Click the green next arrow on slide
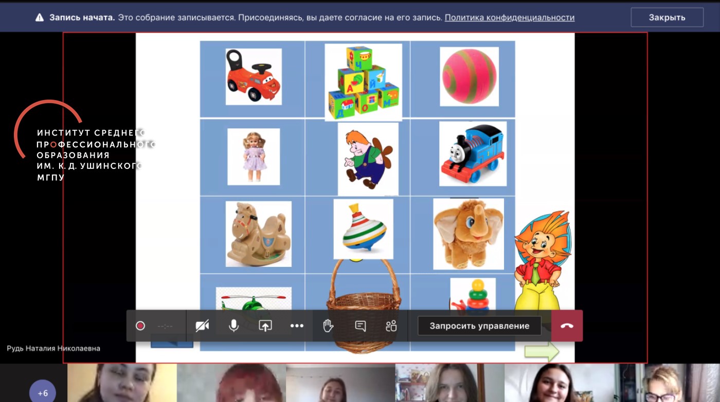The height and width of the screenshot is (402, 720). click(541, 352)
